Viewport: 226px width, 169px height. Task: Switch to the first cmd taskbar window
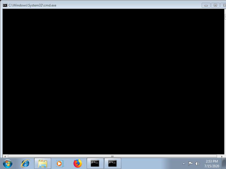(x=95, y=164)
